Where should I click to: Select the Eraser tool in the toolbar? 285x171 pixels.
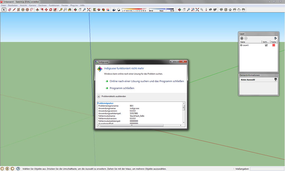[x=9, y=10]
